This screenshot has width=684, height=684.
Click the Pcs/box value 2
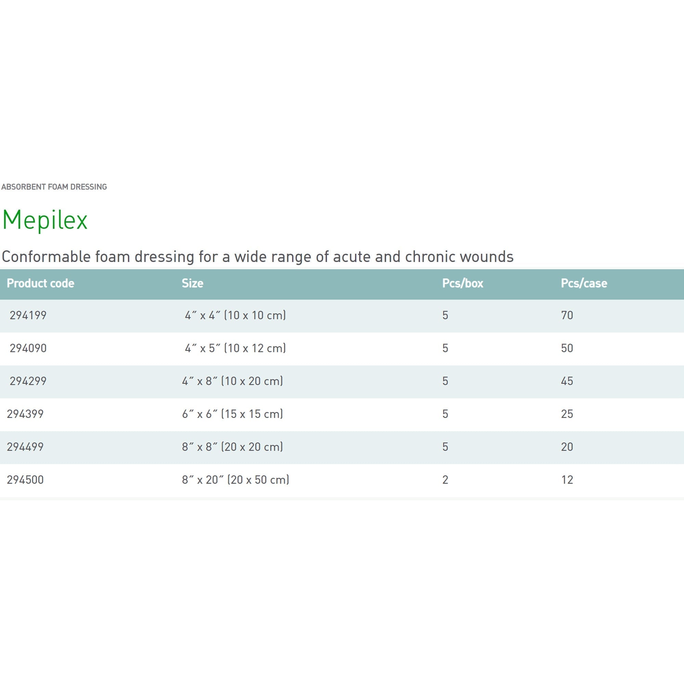tap(445, 480)
